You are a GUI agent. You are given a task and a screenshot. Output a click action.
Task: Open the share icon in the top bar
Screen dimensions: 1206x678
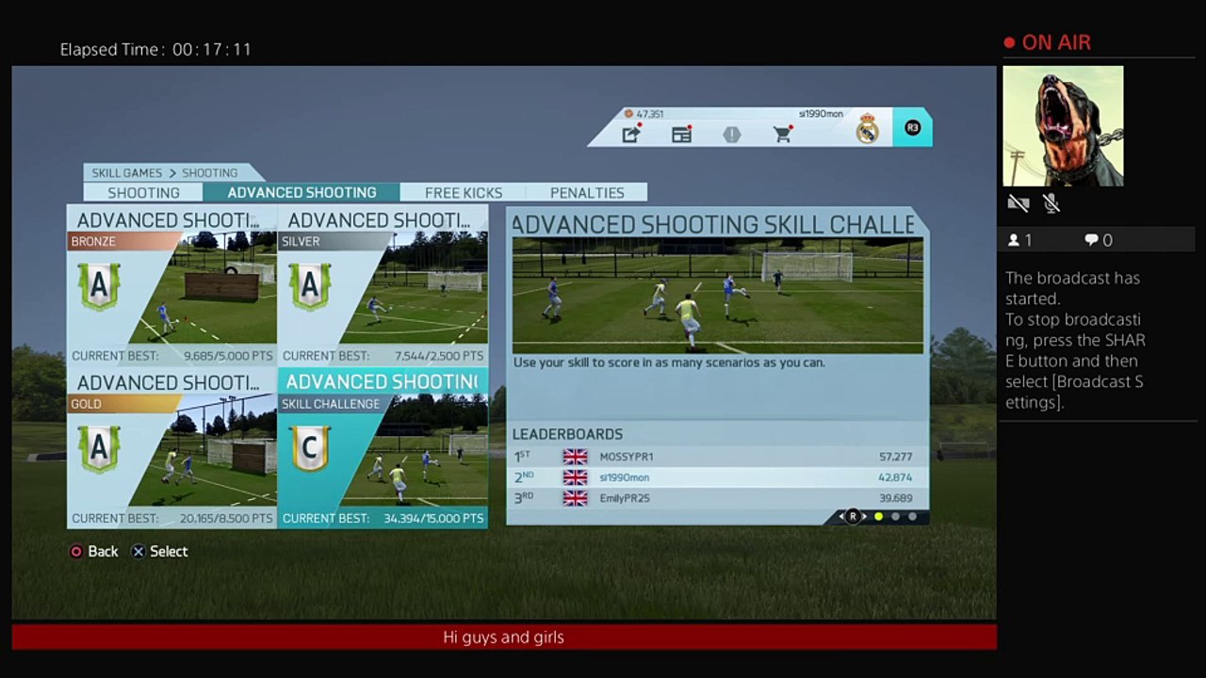(x=630, y=135)
